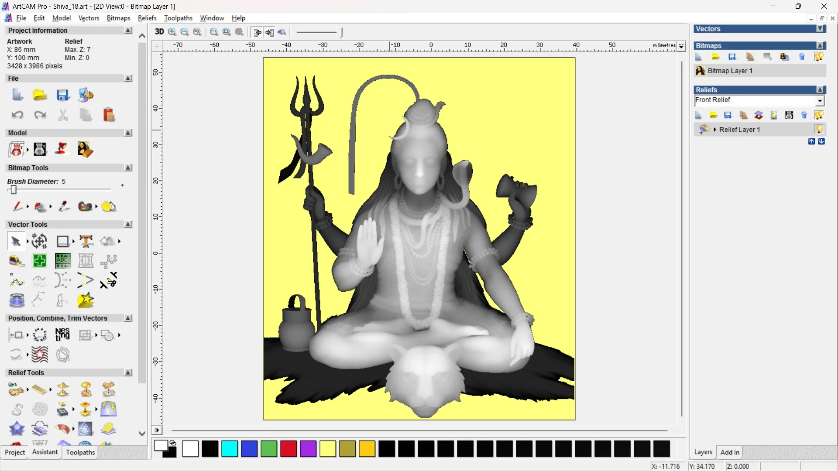838x471 pixels.
Task: Expand Relief Layer 1 tree item
Action: click(x=714, y=129)
